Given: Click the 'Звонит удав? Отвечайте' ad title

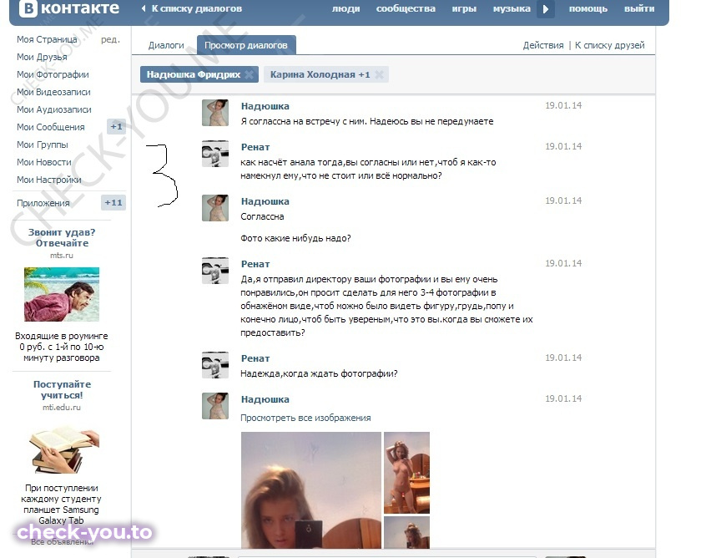Looking at the screenshot, I should click(62, 237).
